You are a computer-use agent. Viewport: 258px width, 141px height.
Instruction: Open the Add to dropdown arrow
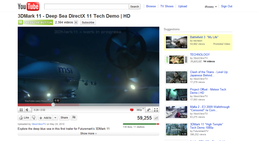[55, 118]
